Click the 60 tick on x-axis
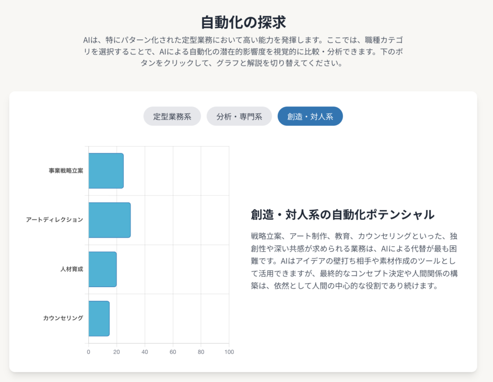Viewport: 493px width, 382px height. coord(173,352)
